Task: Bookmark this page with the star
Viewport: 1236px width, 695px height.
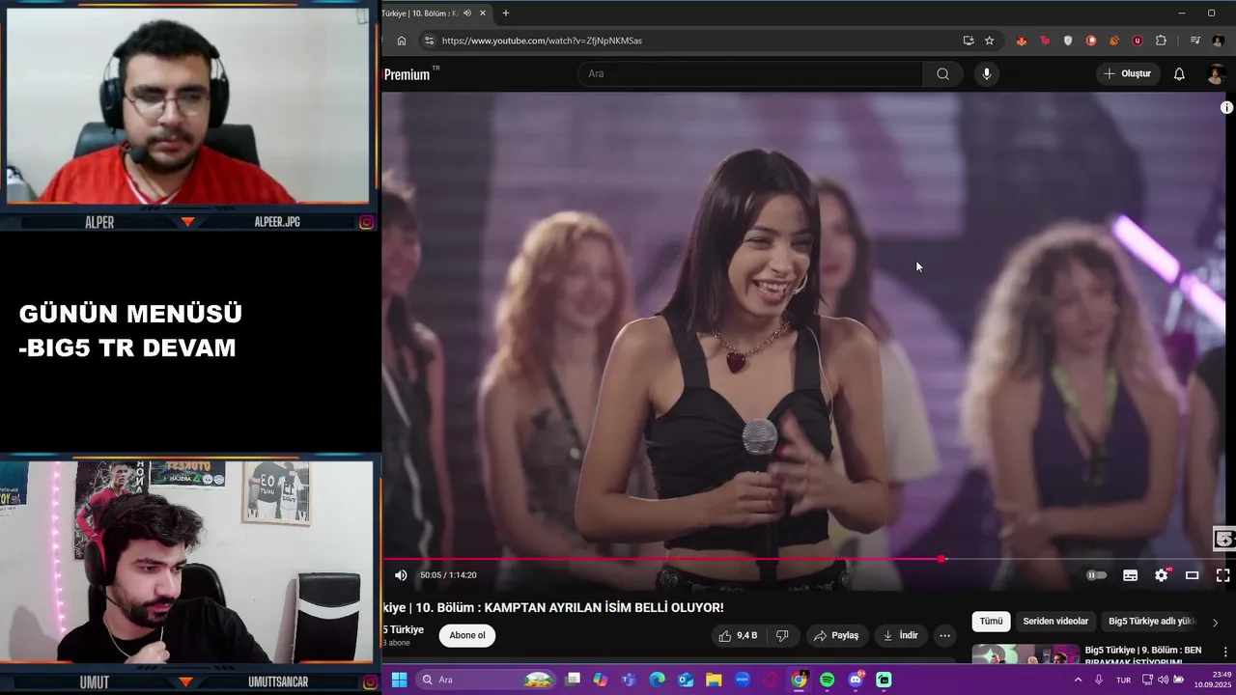Action: pyautogui.click(x=989, y=41)
